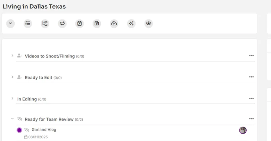Screen dimensions: 271x141
Task: Toggle hidden-eye icon on Ready for Team Review
Action: click(20, 119)
